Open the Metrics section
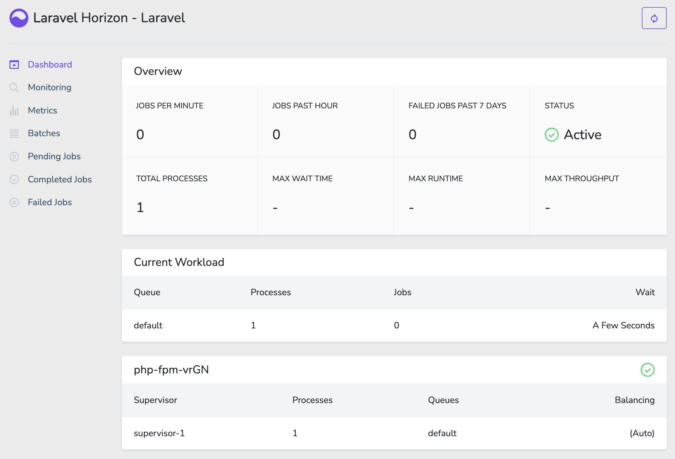The height and width of the screenshot is (459, 675). coord(42,110)
